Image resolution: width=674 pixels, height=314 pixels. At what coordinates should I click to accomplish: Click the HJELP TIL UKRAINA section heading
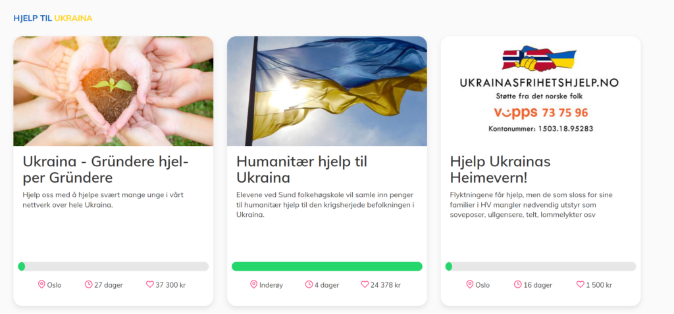point(53,18)
